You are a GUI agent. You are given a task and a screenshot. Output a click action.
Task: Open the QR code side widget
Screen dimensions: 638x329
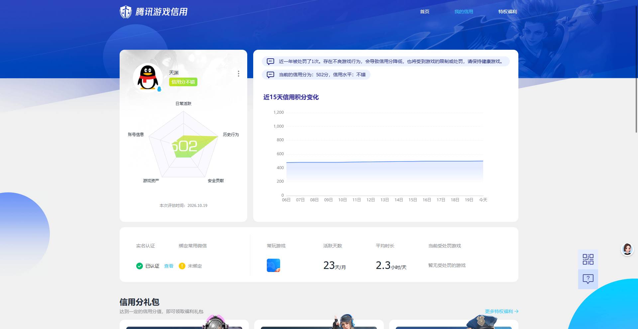click(x=588, y=259)
